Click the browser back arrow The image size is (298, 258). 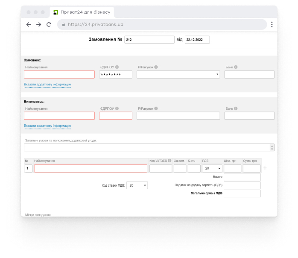coord(29,25)
